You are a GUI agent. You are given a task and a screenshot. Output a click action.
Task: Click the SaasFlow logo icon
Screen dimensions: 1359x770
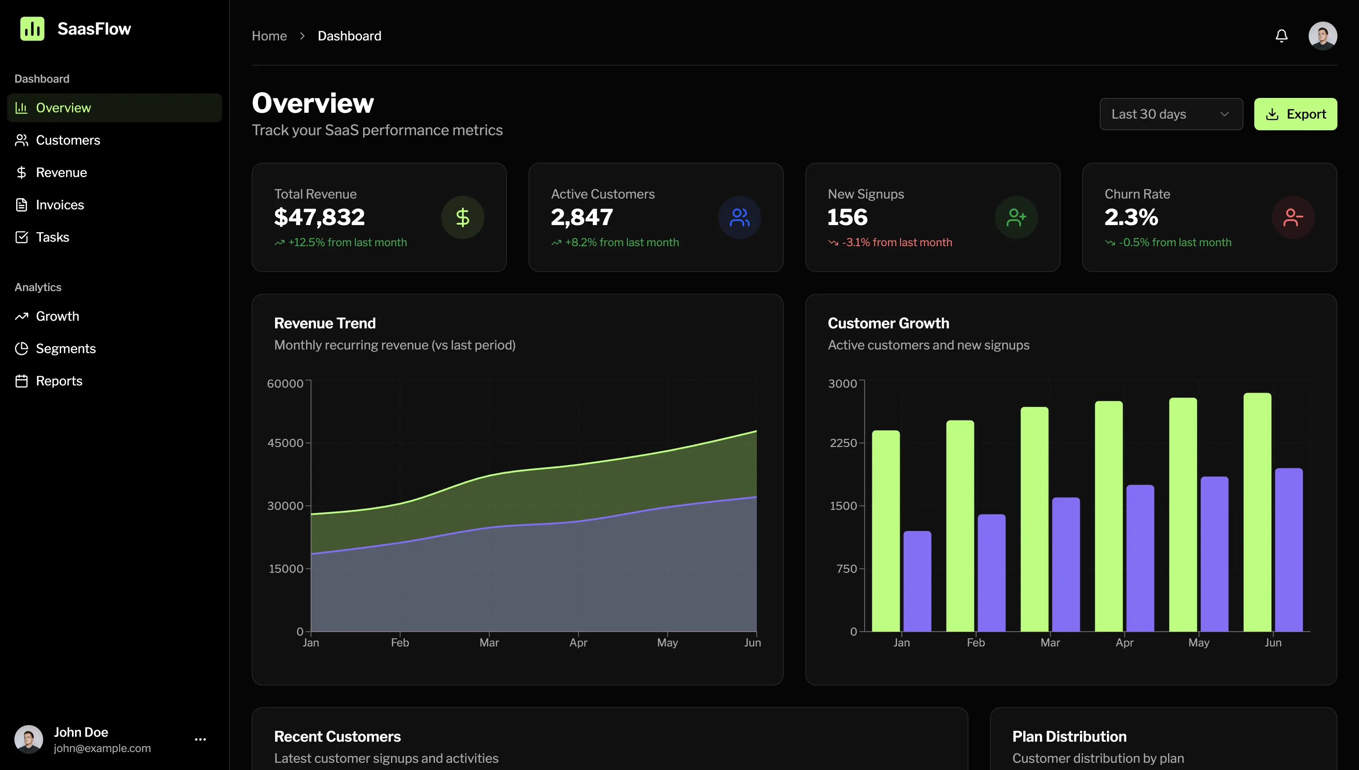[x=32, y=29]
